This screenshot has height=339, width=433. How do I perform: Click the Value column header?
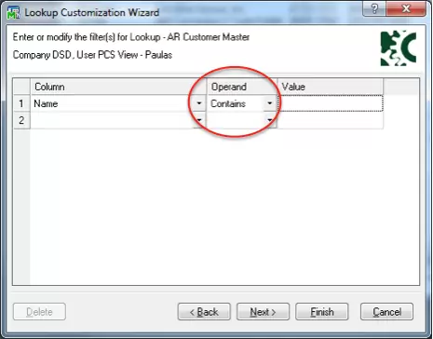[x=331, y=87]
